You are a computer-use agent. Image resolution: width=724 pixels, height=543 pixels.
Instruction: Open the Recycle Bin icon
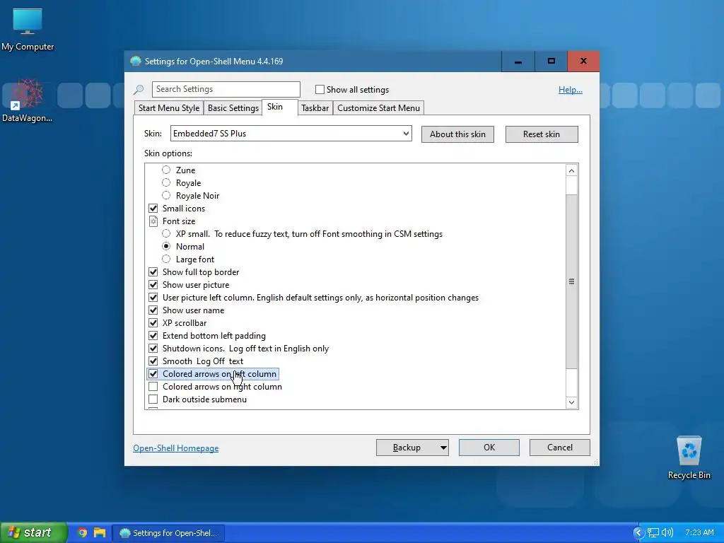[x=689, y=457]
